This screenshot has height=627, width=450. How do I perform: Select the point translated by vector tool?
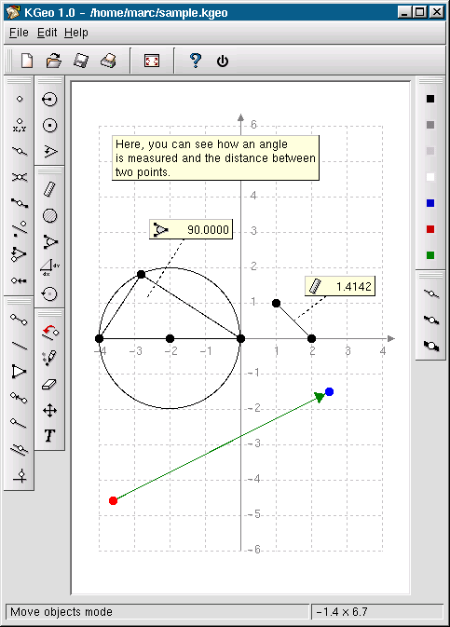pyautogui.click(x=20, y=280)
